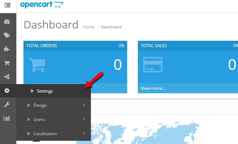Image resolution: width=238 pixels, height=144 pixels.
Task: Click the Total Sales credit card icon
Action: pyautogui.click(x=153, y=65)
